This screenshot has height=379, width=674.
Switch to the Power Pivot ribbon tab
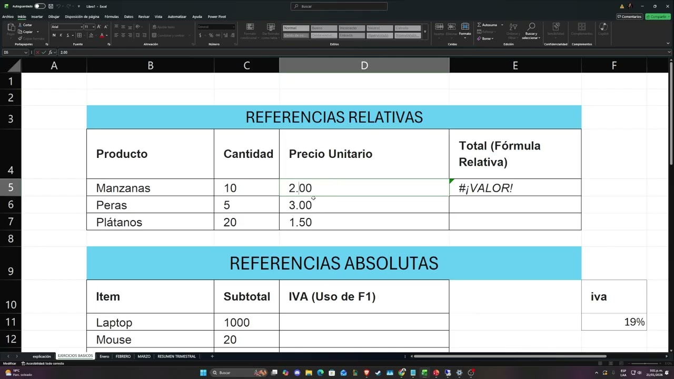tap(217, 17)
